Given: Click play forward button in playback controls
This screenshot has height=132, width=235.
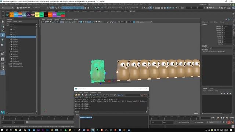Looking at the screenshot, I should (224, 118).
